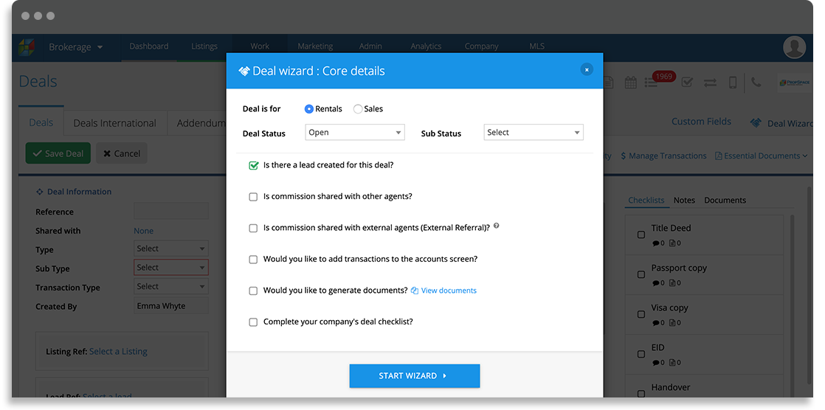Viewport: 825px width, 410px height.
Task: Tick the Visa copy checklist checkbox
Action: tap(641, 314)
